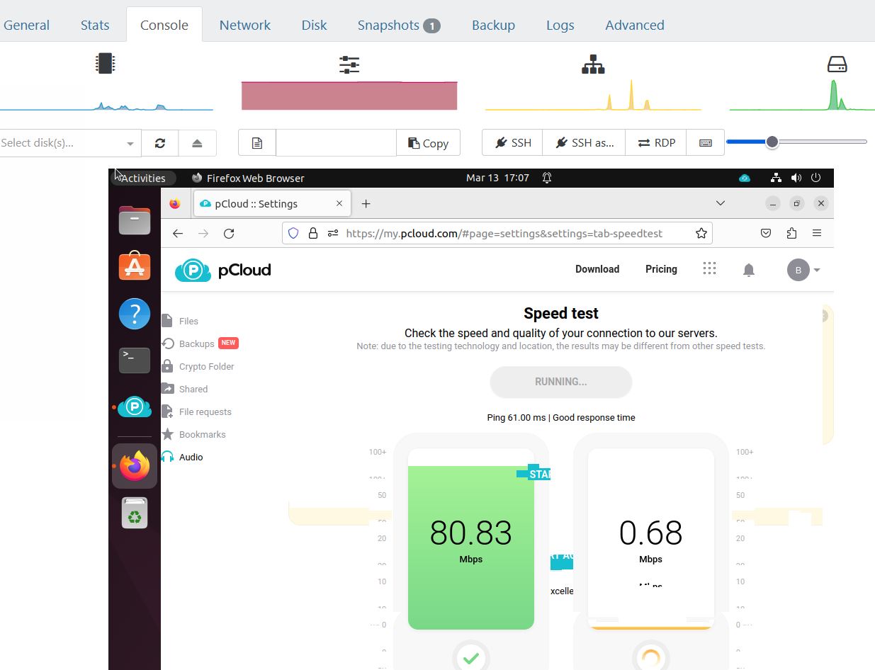Open the Network tab
875x670 pixels.
[244, 25]
